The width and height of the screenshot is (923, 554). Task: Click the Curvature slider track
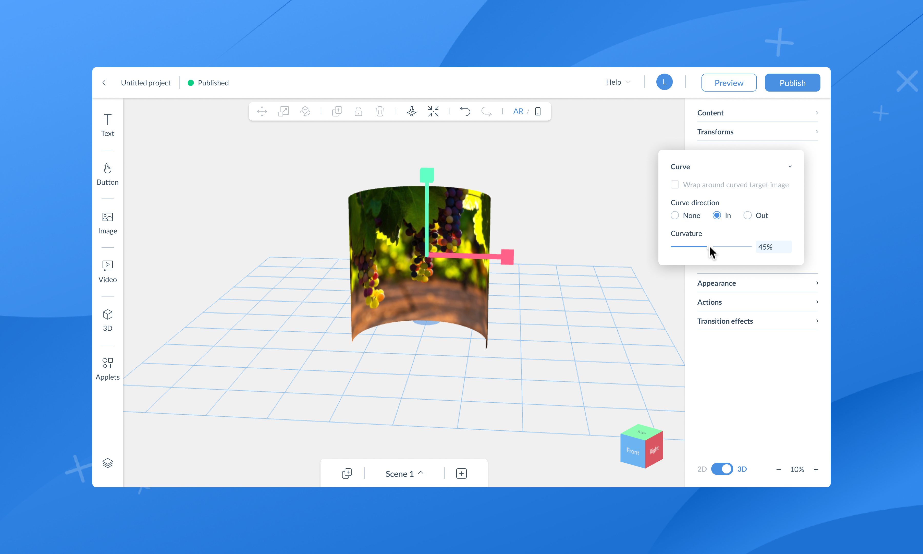point(711,246)
